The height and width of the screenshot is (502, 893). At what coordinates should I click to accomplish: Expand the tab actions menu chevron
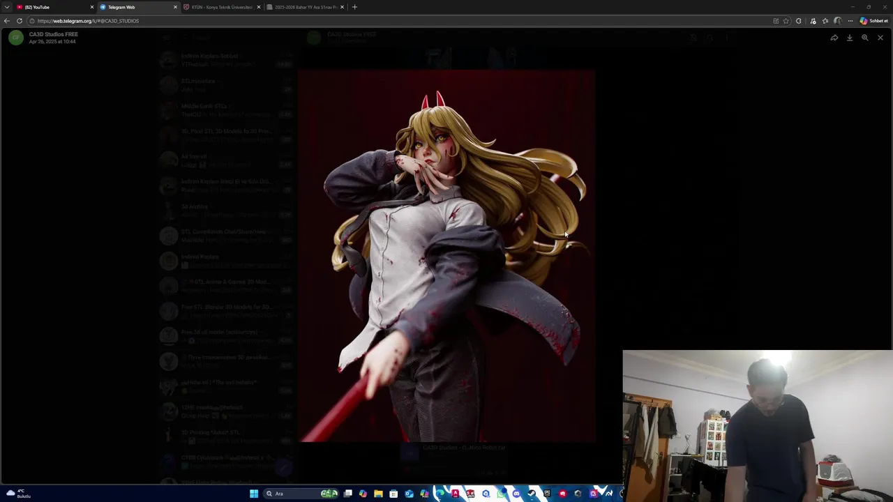point(7,7)
